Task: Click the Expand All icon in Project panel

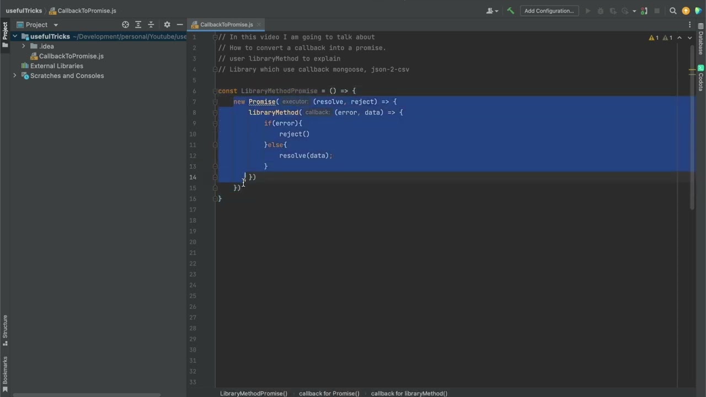Action: click(138, 24)
